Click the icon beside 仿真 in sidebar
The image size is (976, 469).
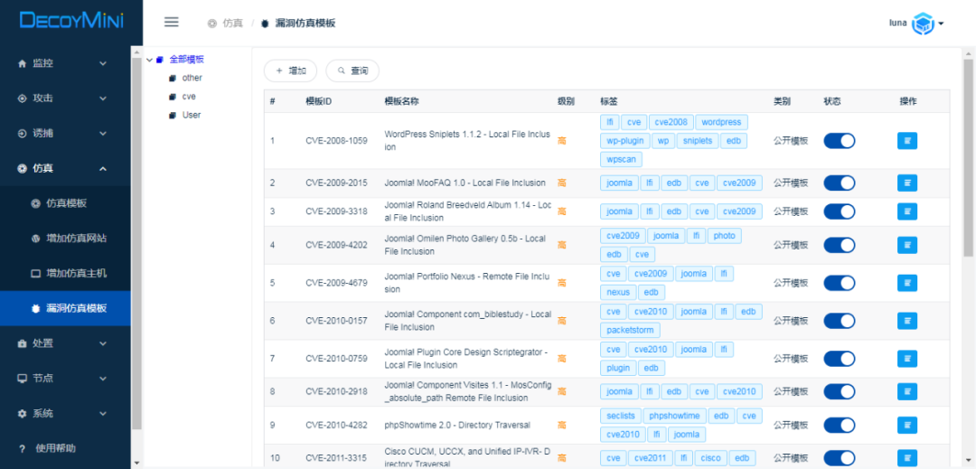23,169
